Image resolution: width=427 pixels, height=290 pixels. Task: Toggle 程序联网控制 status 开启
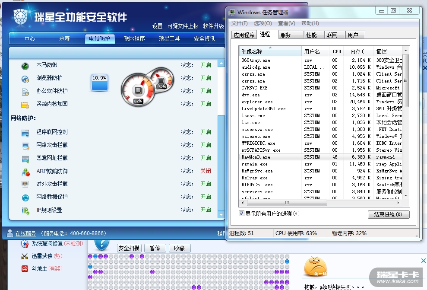click(206, 132)
